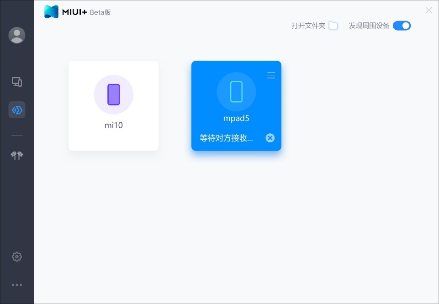Click the Beta版 label
Image resolution: width=439 pixels, height=304 pixels.
100,12
